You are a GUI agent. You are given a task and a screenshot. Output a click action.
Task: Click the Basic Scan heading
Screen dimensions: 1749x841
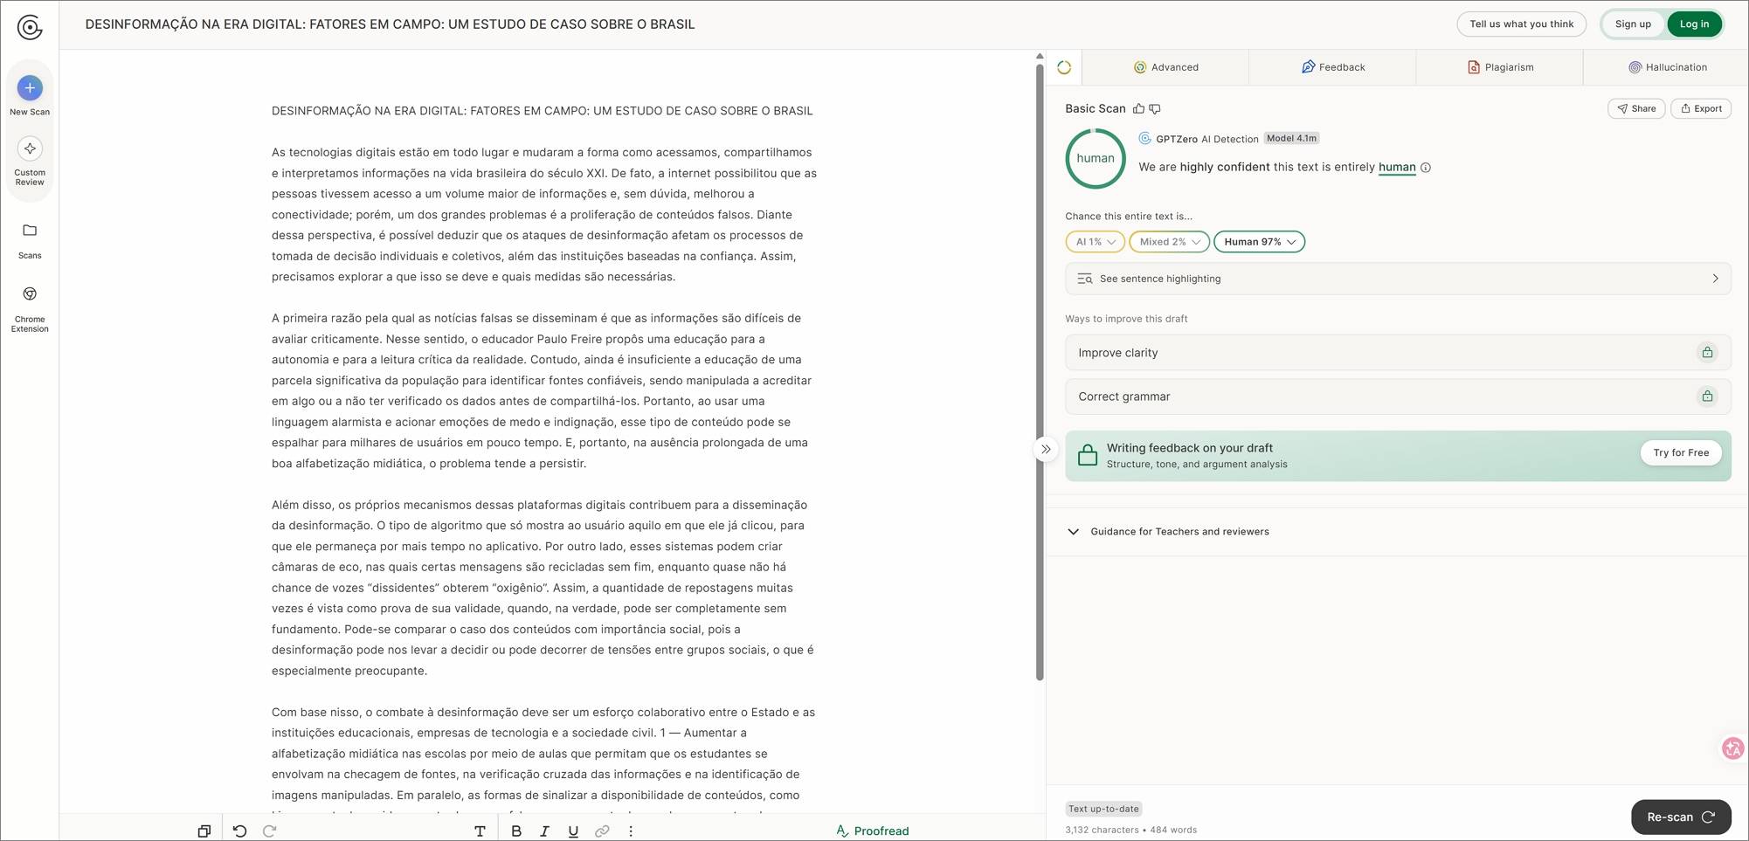coord(1096,109)
